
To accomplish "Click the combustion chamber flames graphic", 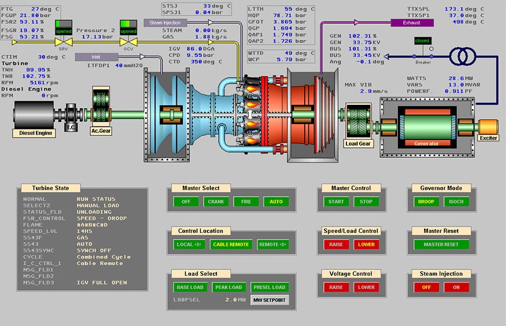I will coord(252,114).
